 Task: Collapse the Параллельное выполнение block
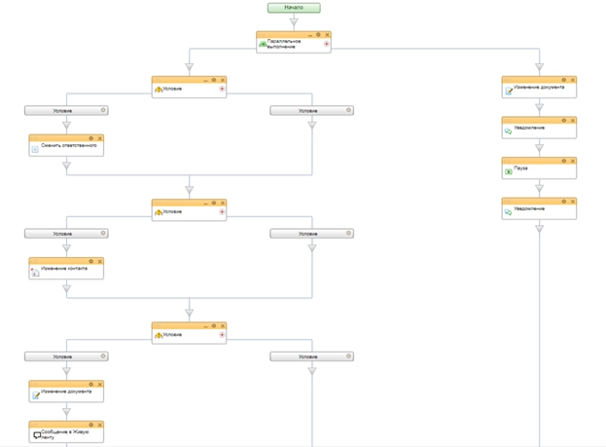coord(308,34)
